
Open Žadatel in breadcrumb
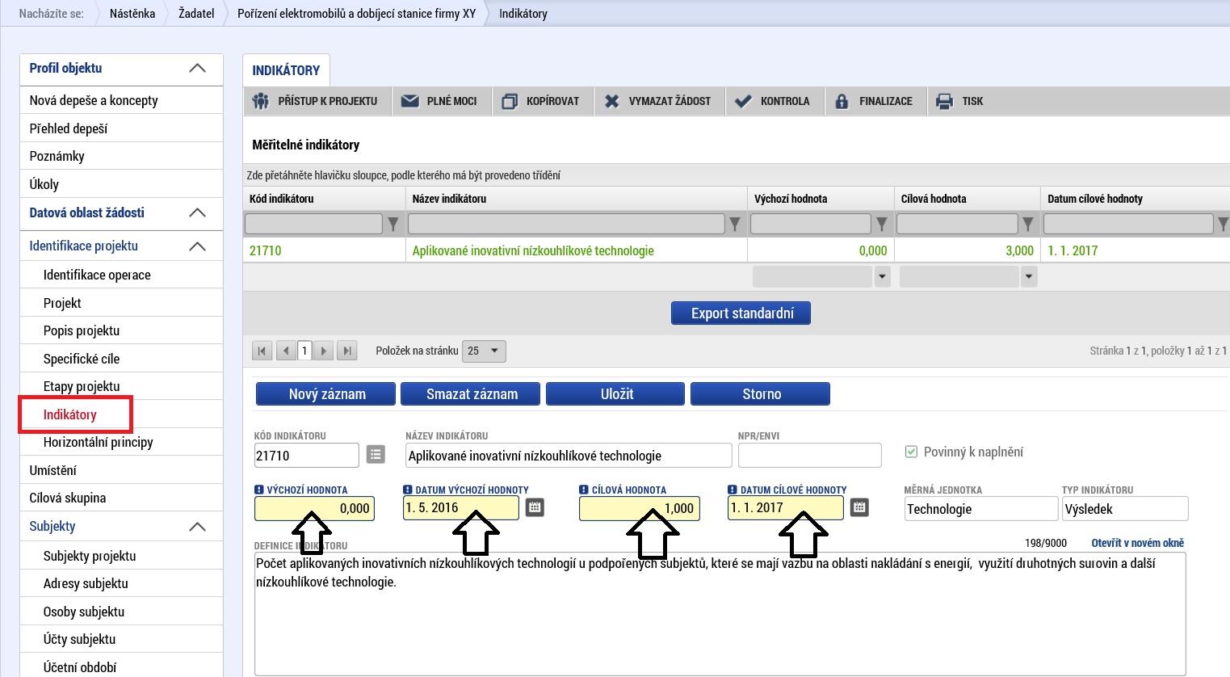pos(196,13)
